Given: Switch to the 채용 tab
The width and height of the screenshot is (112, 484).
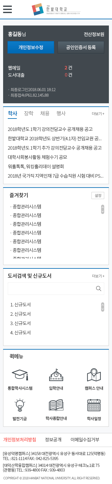Looking at the screenshot, I should (x=45, y=113).
